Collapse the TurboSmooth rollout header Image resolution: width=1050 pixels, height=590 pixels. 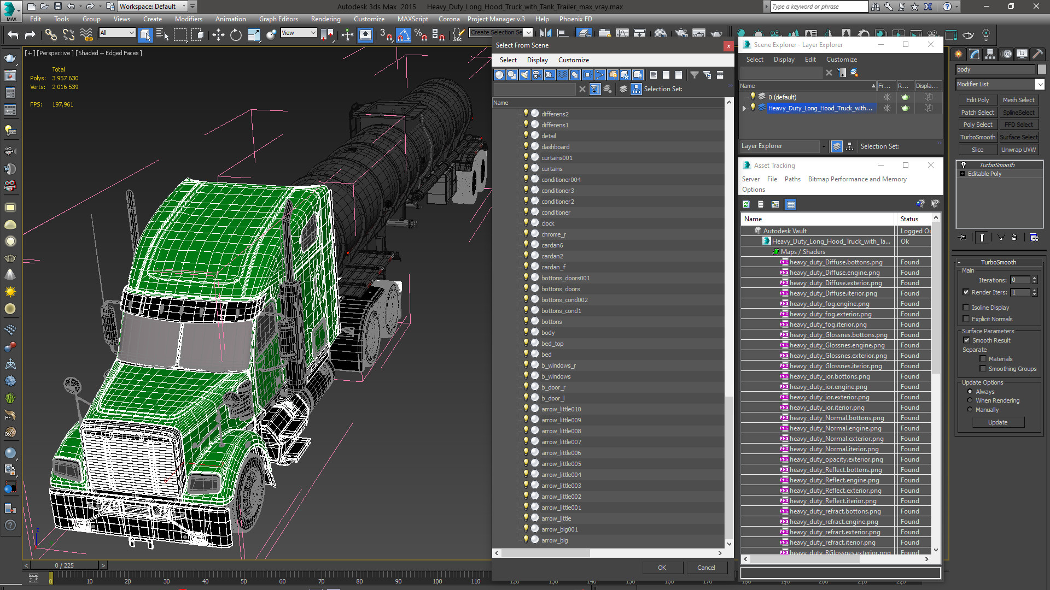[x=999, y=262]
